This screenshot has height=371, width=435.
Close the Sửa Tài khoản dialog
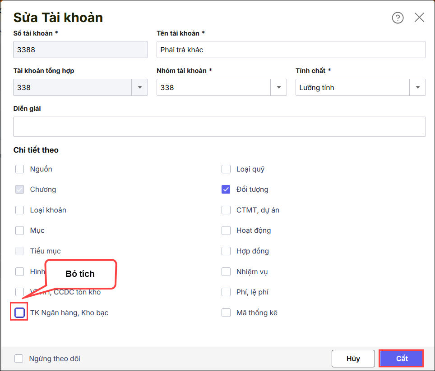[x=419, y=18]
